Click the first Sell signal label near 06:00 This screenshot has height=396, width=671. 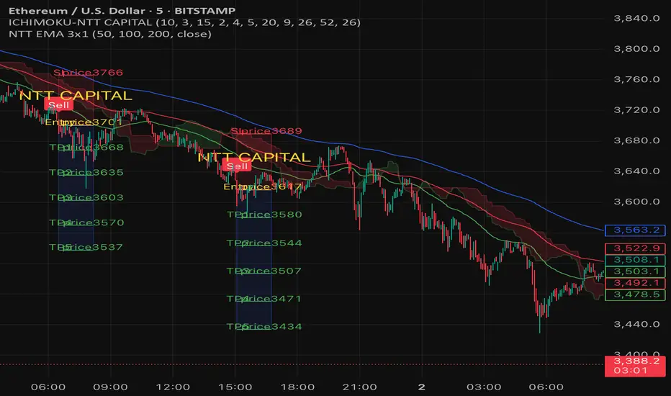point(58,105)
